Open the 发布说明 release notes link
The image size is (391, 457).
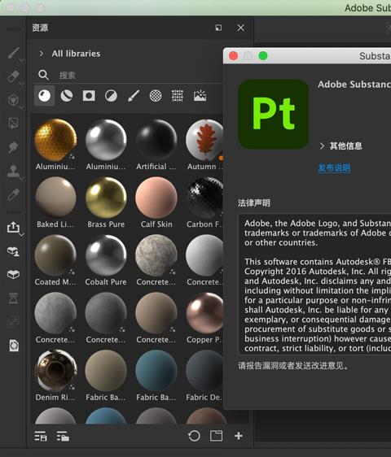click(x=334, y=168)
